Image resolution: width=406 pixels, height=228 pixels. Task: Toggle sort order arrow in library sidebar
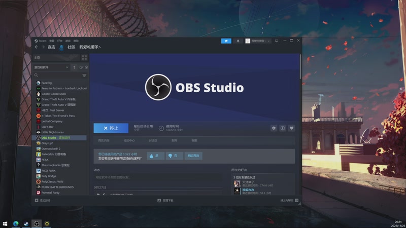pos(74,67)
